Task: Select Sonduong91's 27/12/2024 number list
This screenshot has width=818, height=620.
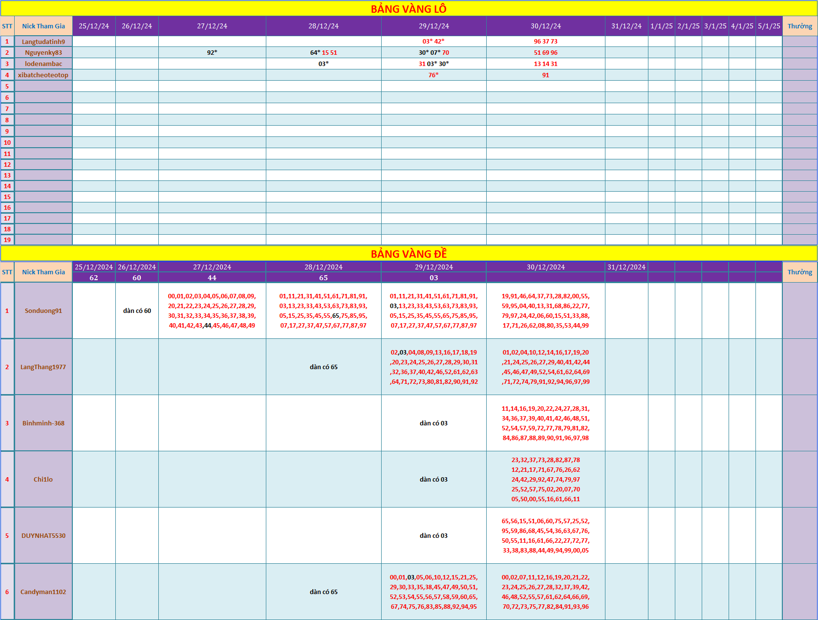Action: (x=212, y=310)
